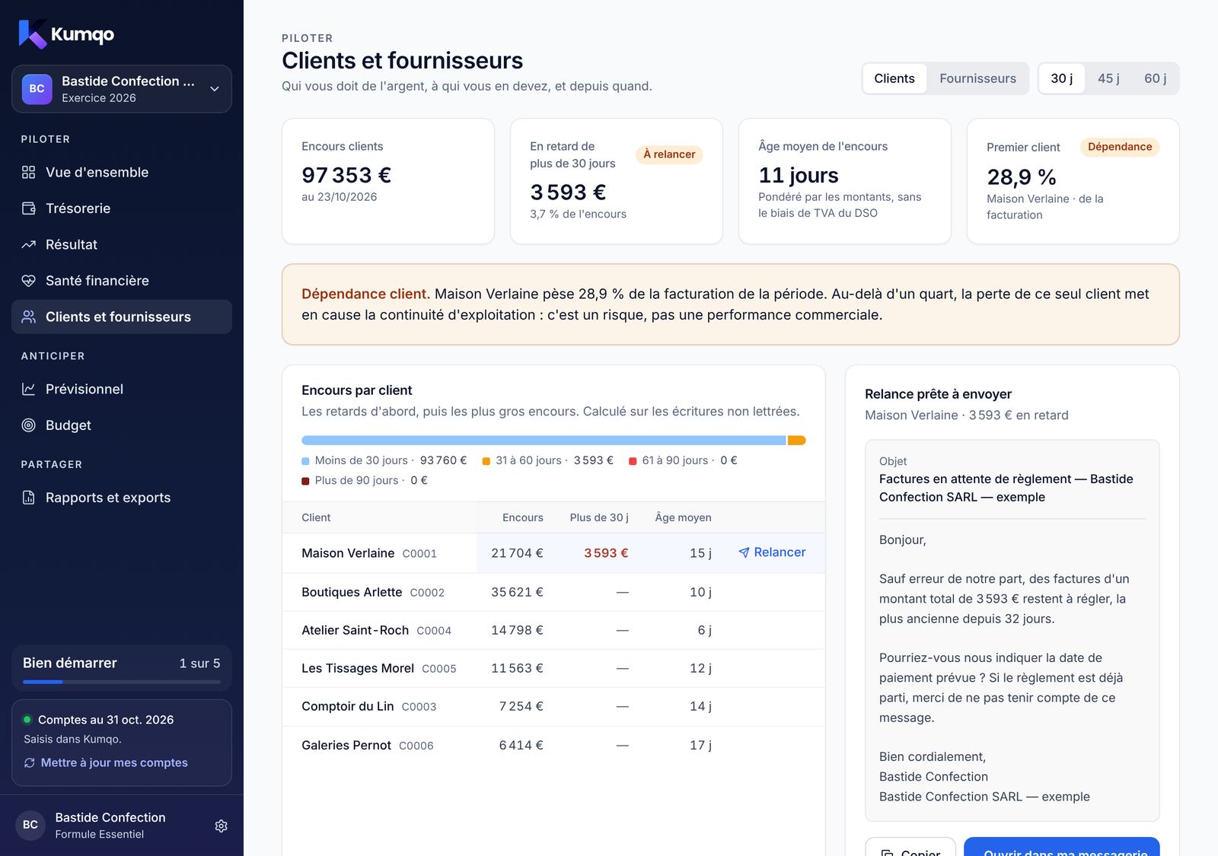Click the orange 31 à 60 jours legend swatch
The image size is (1218, 856).
pyautogui.click(x=486, y=461)
